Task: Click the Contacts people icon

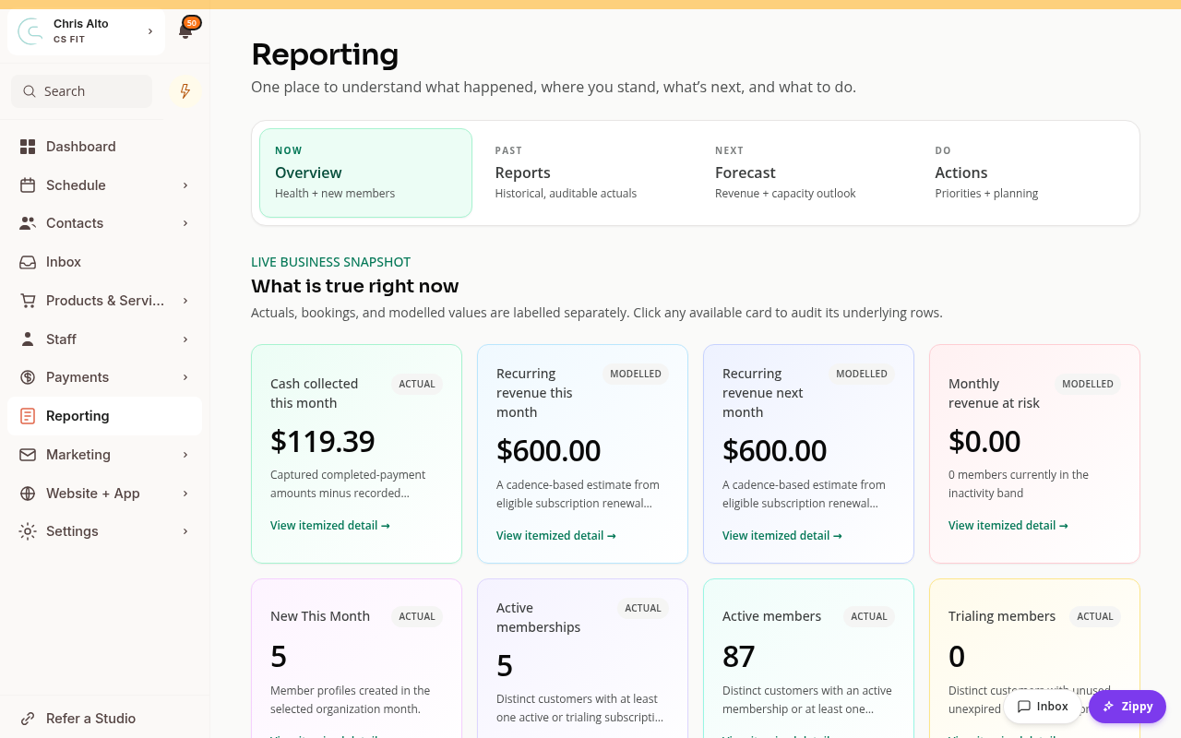Action: 28,223
